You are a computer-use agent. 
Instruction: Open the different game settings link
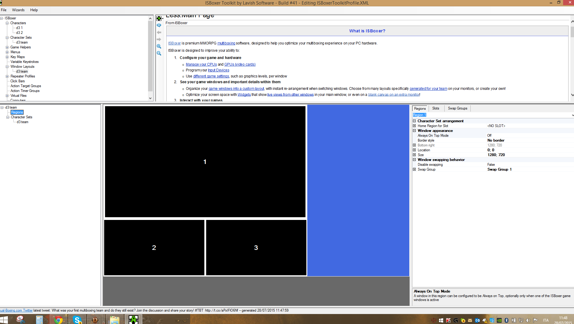click(x=211, y=76)
